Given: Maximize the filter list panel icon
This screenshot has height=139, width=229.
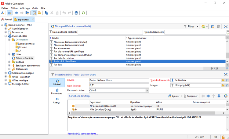Looking at the screenshot, I should (x=226, y=27).
